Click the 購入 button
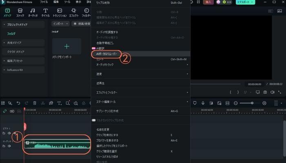Screen dimensions: 286x163 tap(208, 2)
